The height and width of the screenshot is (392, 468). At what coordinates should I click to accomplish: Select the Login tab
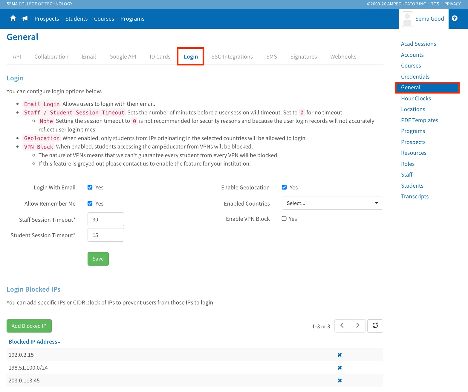point(191,57)
